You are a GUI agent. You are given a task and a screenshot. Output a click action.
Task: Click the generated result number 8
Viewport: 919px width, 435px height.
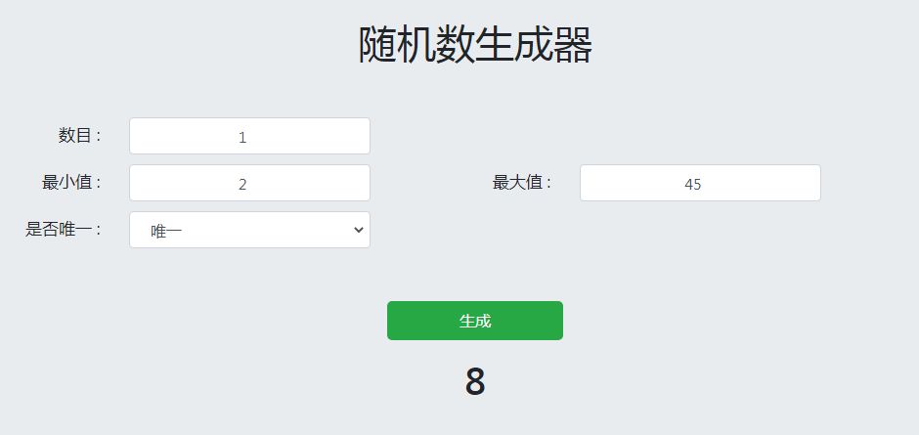475,382
